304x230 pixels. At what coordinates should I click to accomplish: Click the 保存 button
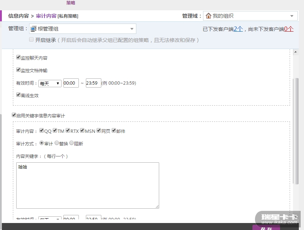click(x=266, y=228)
